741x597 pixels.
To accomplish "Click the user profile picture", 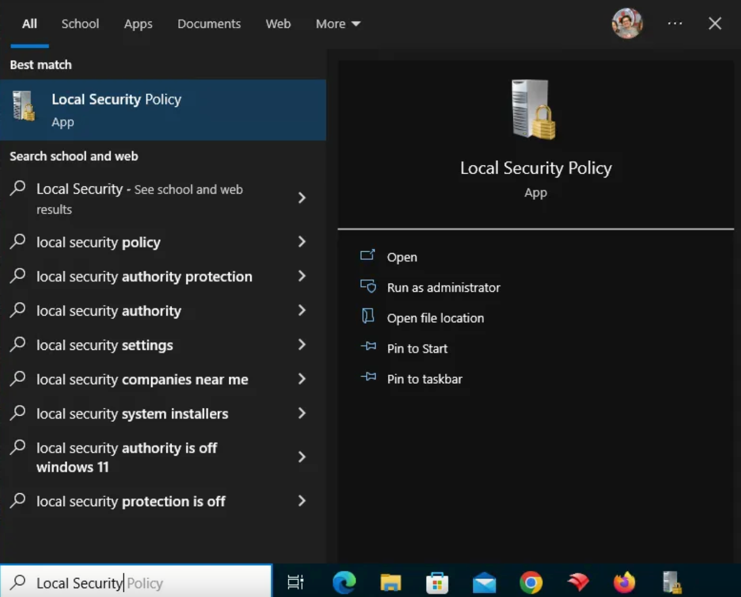I will [626, 23].
